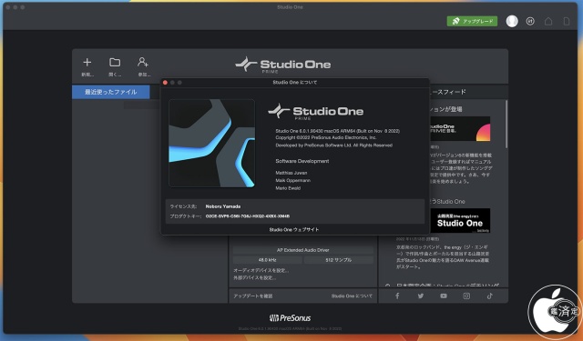Click the add-user icon in start page toolbar
The image size is (583, 341).
click(143, 63)
